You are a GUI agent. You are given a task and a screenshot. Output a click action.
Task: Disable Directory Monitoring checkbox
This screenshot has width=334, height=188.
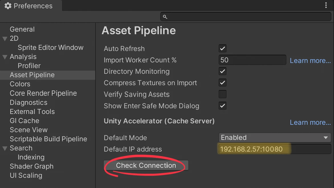tap(223, 71)
